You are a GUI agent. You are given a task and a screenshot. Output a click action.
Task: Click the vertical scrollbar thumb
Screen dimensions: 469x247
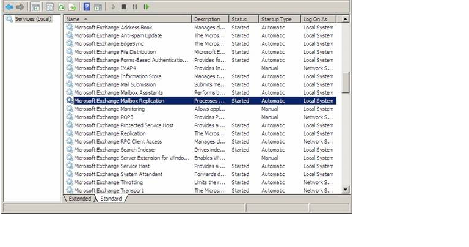[346, 83]
